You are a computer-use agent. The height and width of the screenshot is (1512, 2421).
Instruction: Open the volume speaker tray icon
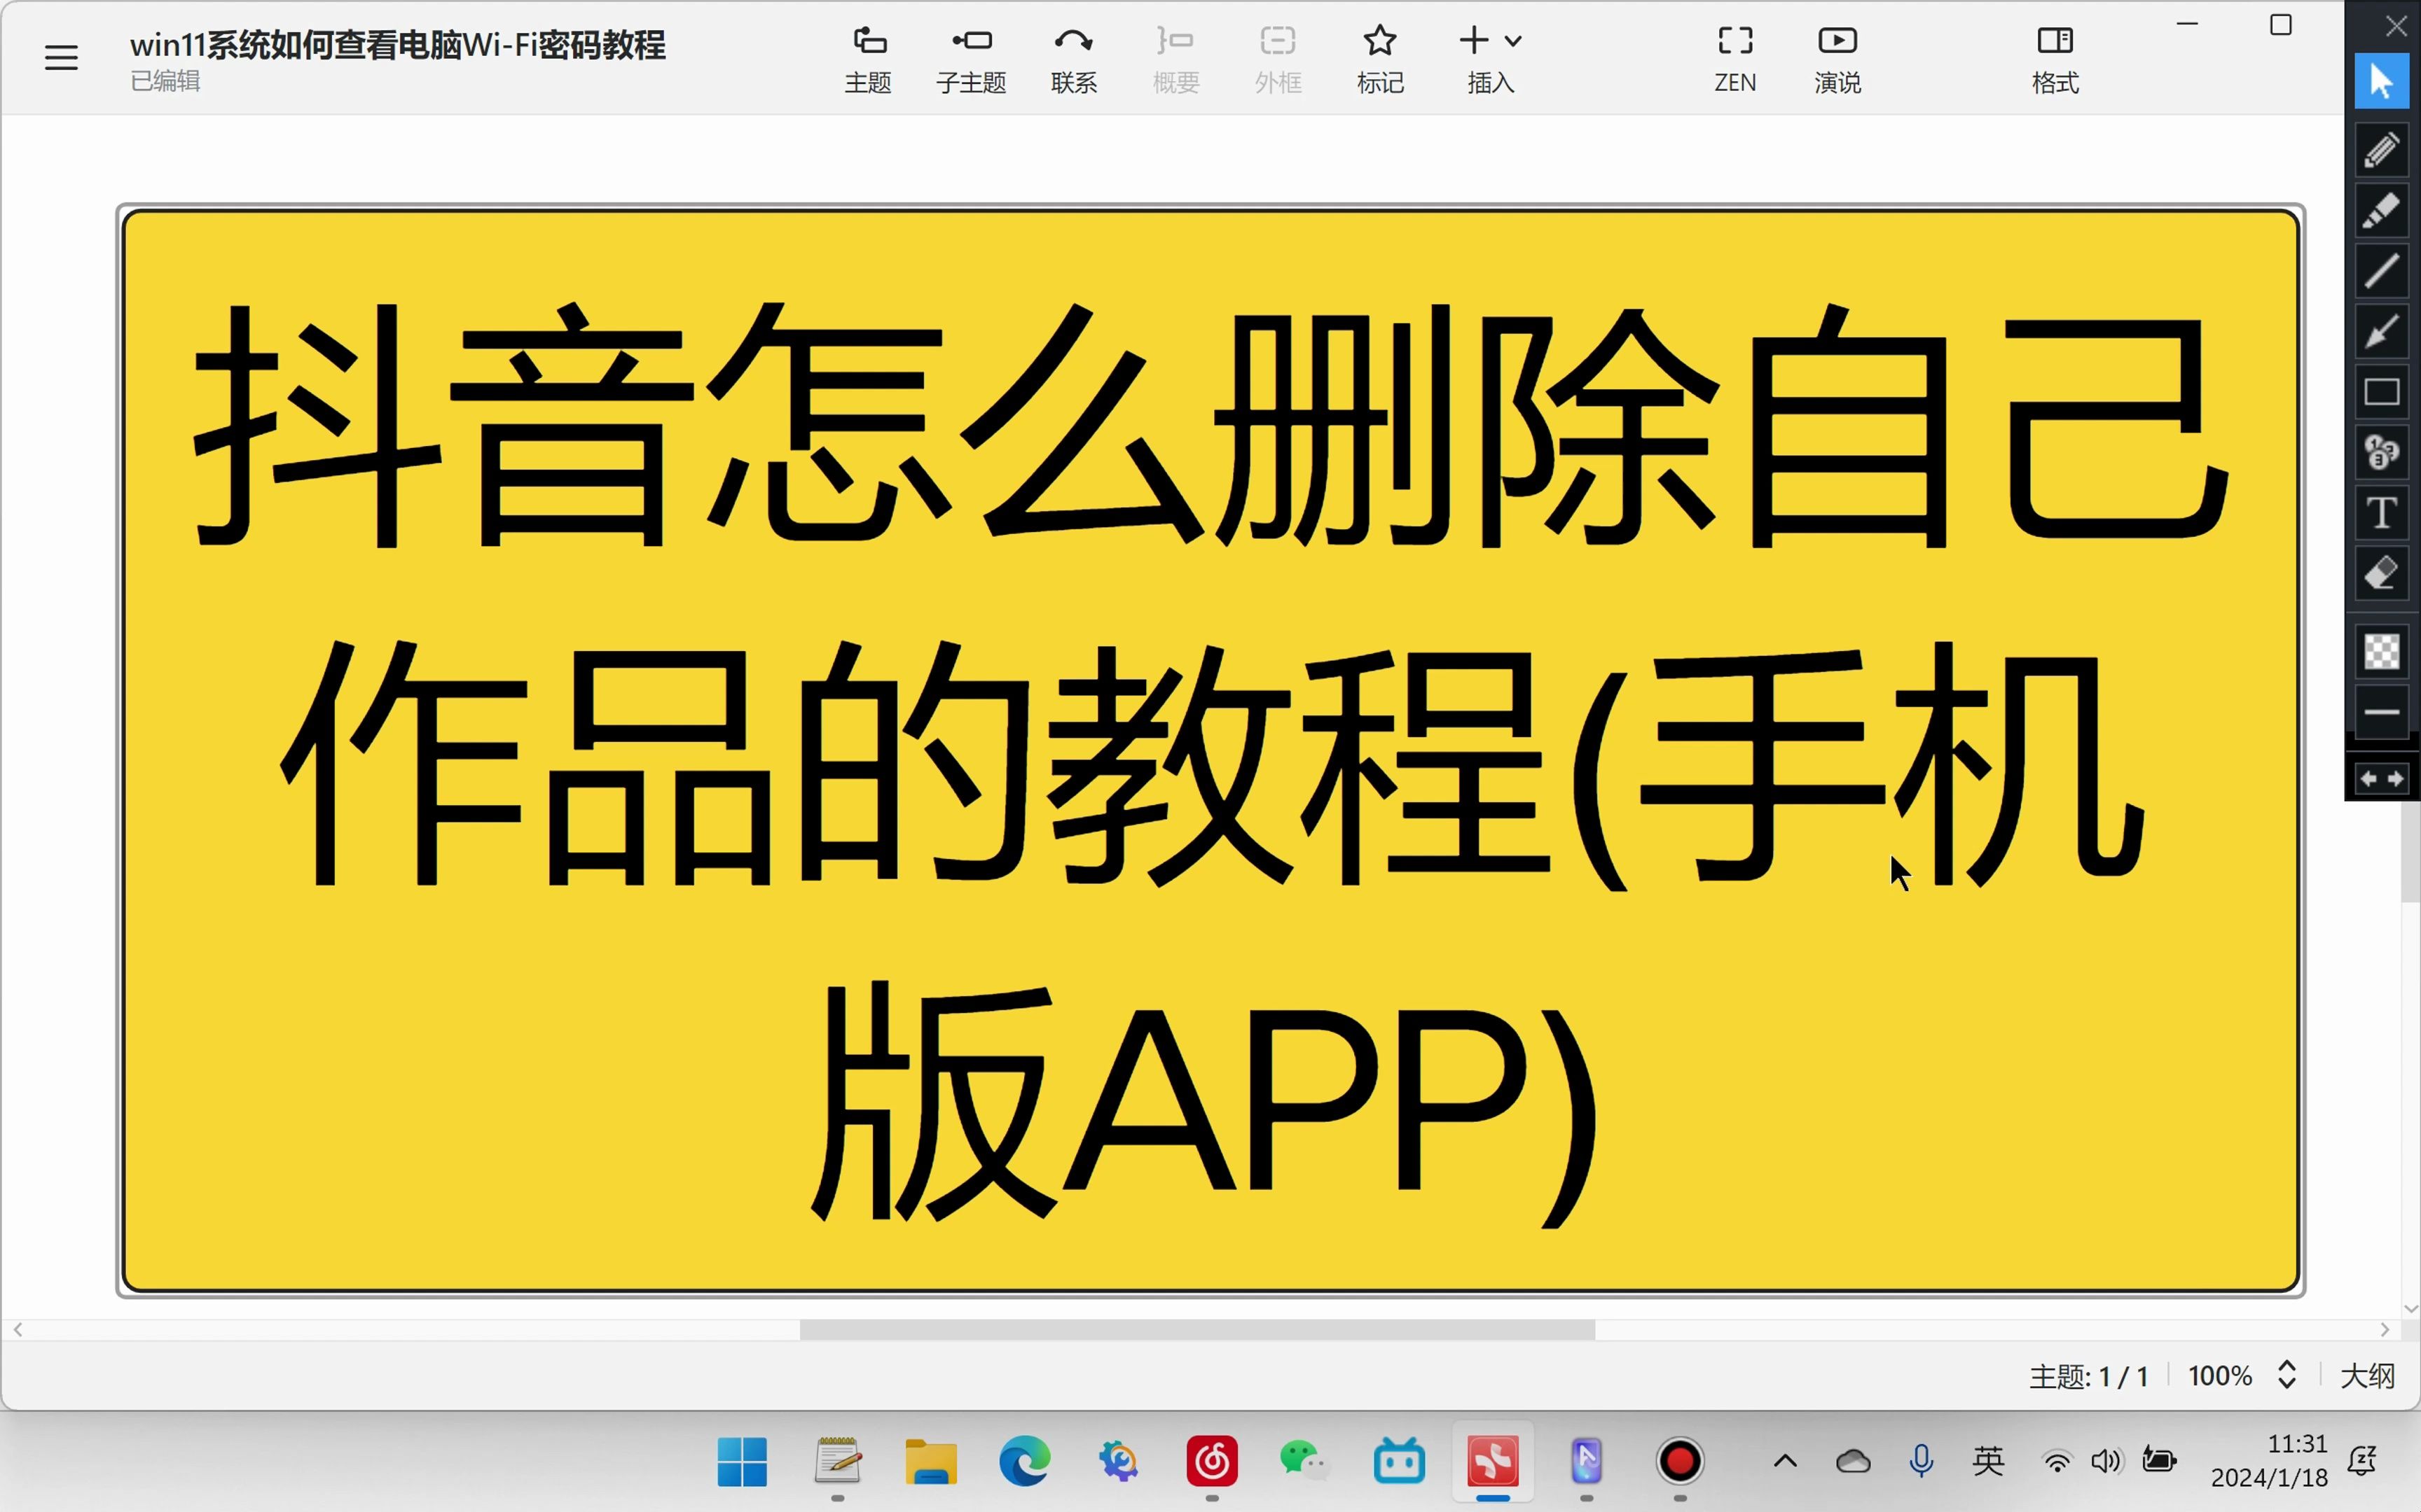pyautogui.click(x=2106, y=1462)
